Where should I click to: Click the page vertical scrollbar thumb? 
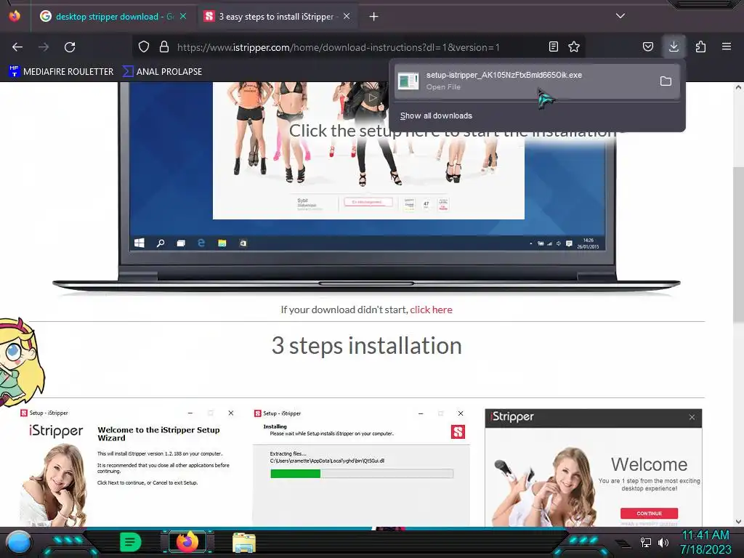coord(738,245)
